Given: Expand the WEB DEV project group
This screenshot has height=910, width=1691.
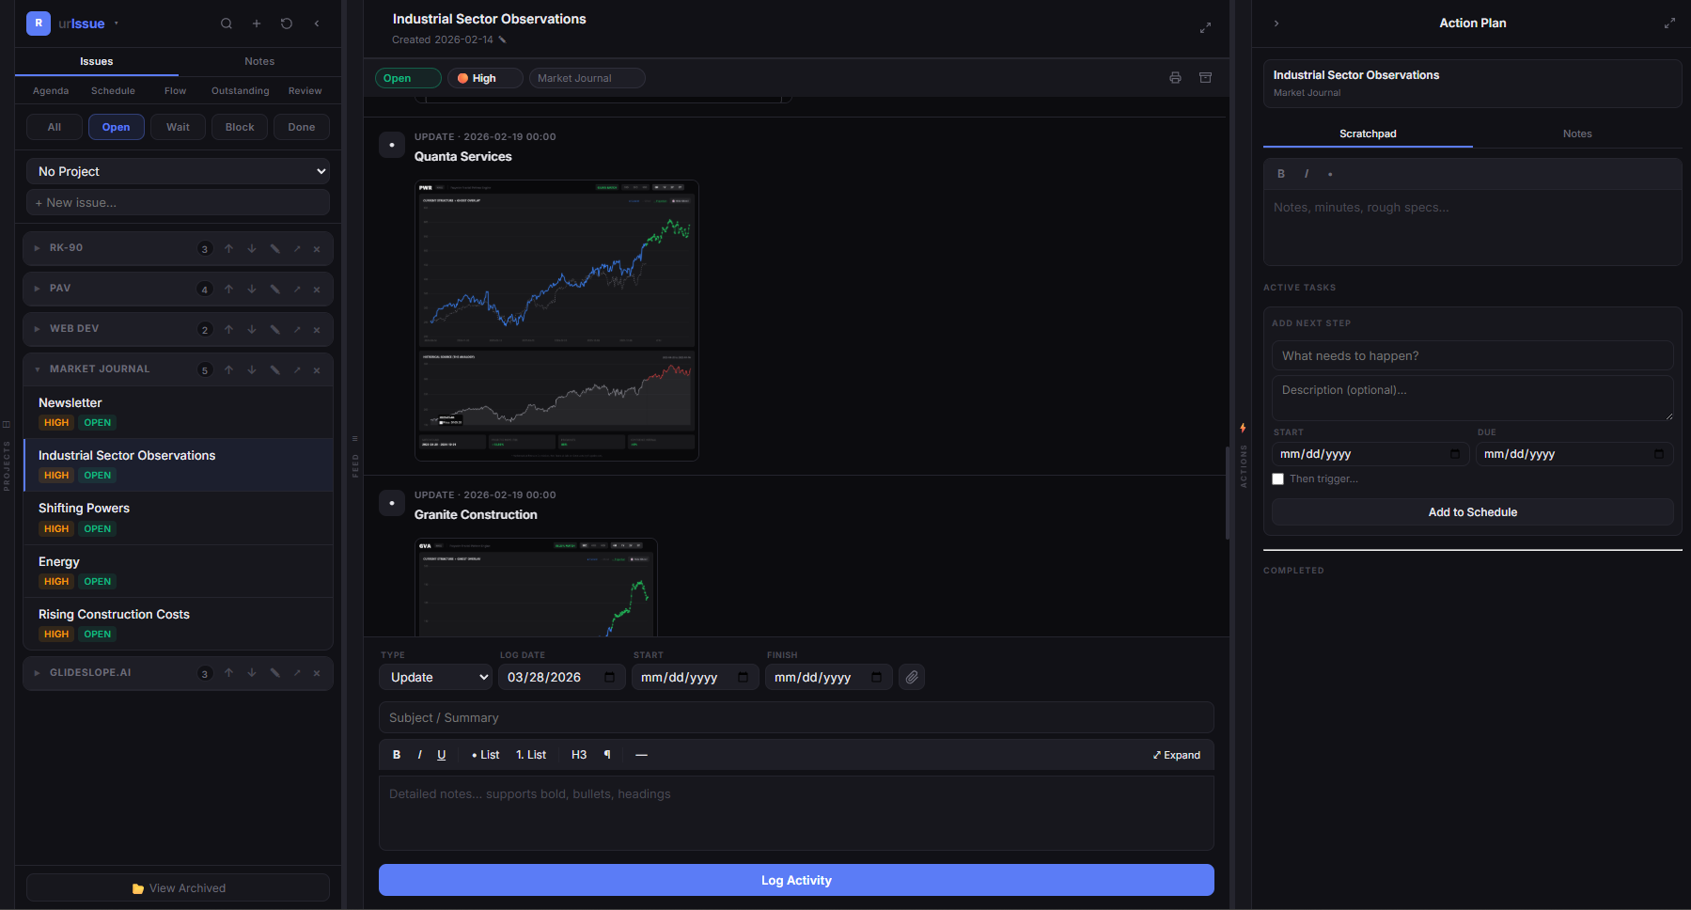Looking at the screenshot, I should 37,329.
